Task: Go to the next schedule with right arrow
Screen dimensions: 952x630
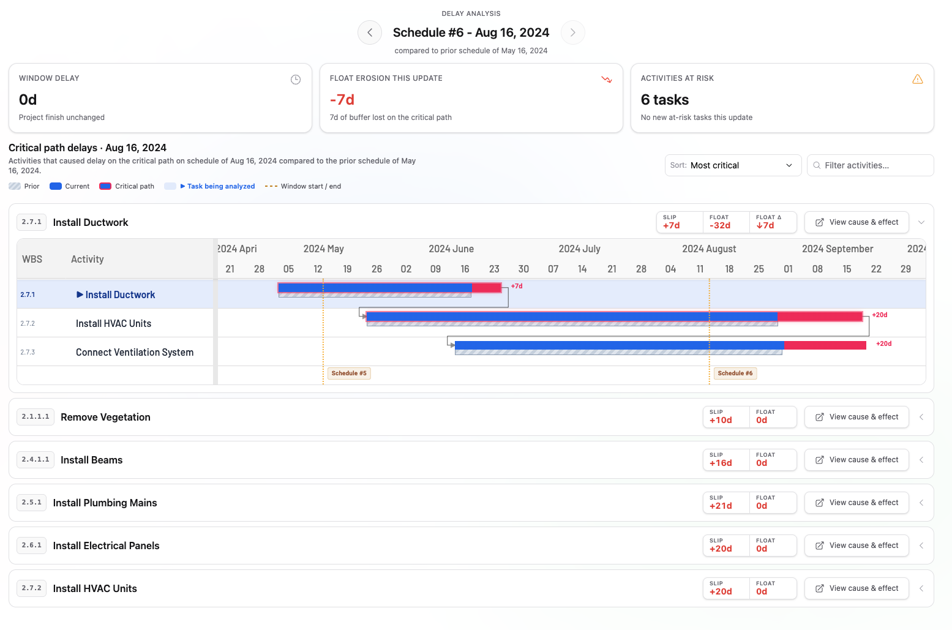Action: 572,32
